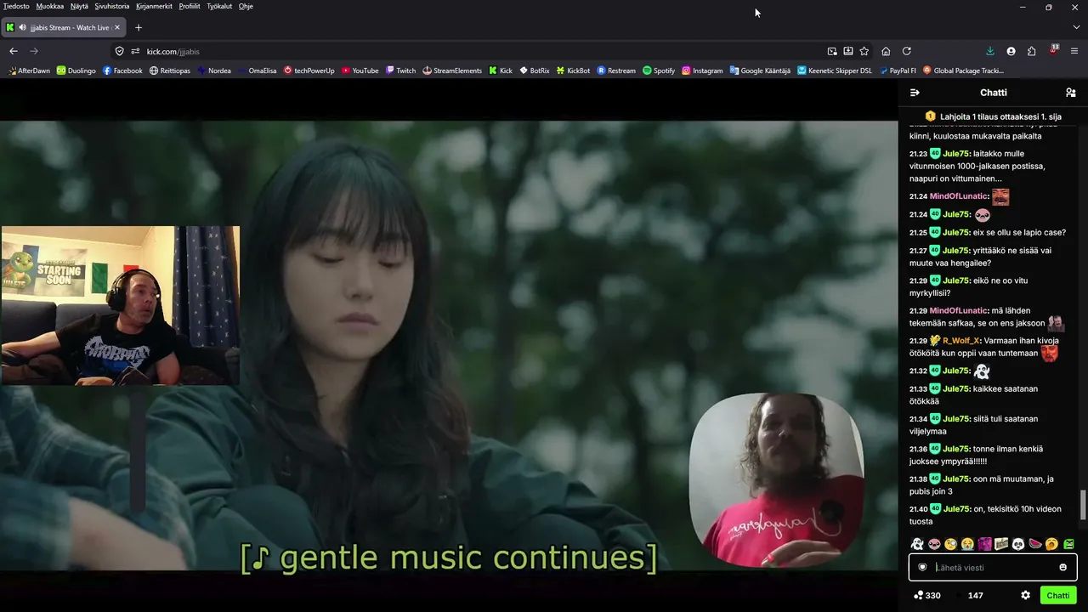Open MindOfLunatic's profile from the 21.29 message

point(958,311)
